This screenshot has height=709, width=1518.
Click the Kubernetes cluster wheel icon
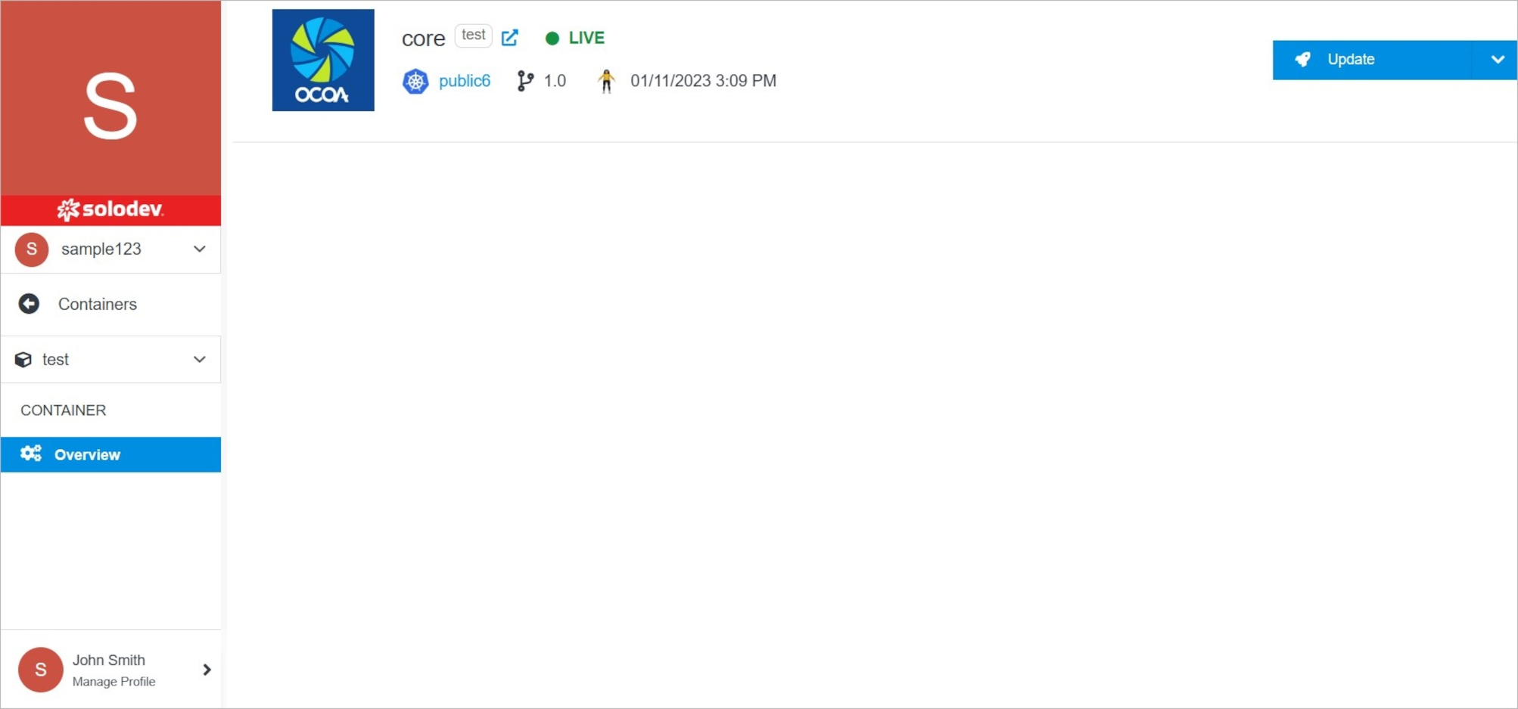(415, 81)
